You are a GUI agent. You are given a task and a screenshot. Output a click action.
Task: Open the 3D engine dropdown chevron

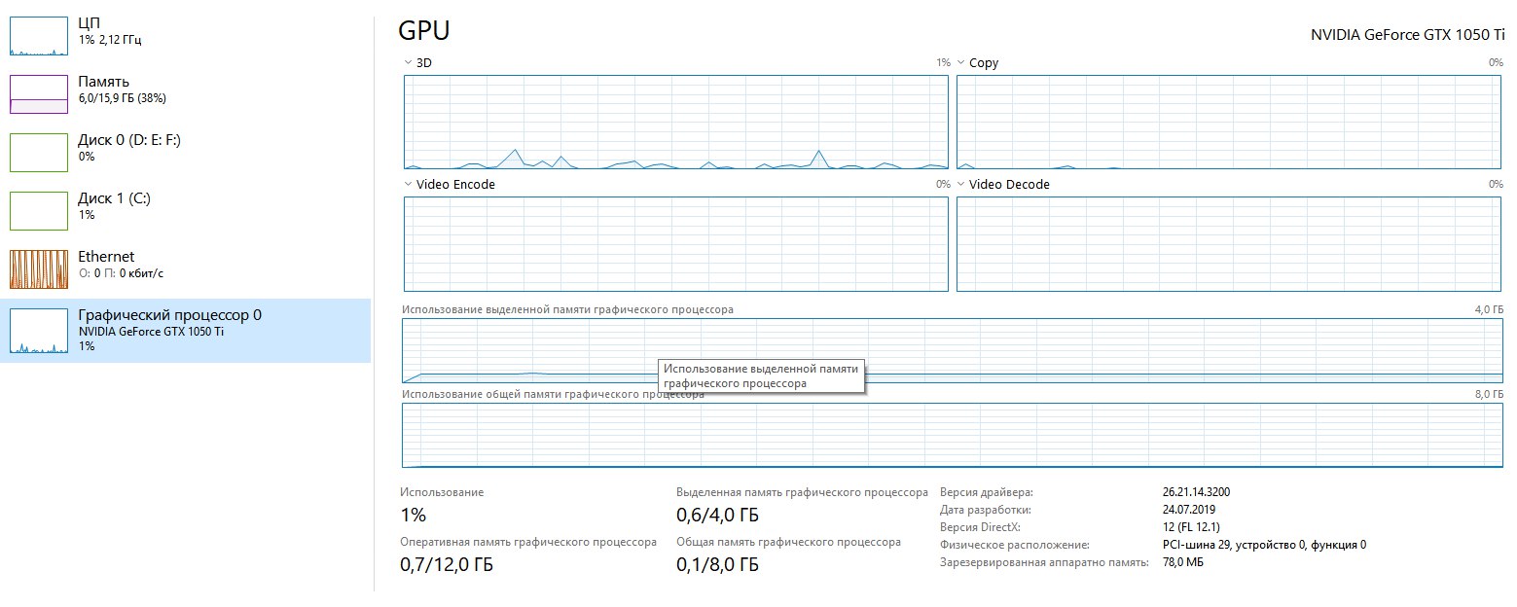click(408, 63)
